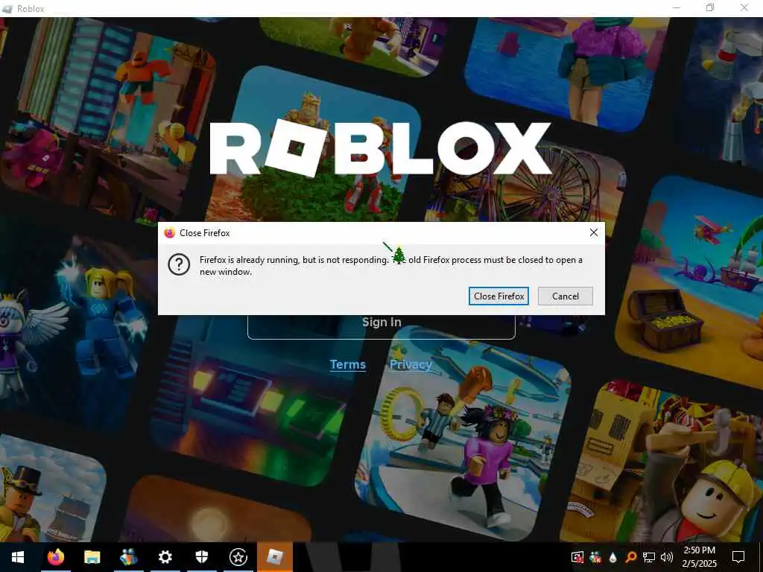
Task: Click the Close Firefox button
Action: pyautogui.click(x=498, y=296)
